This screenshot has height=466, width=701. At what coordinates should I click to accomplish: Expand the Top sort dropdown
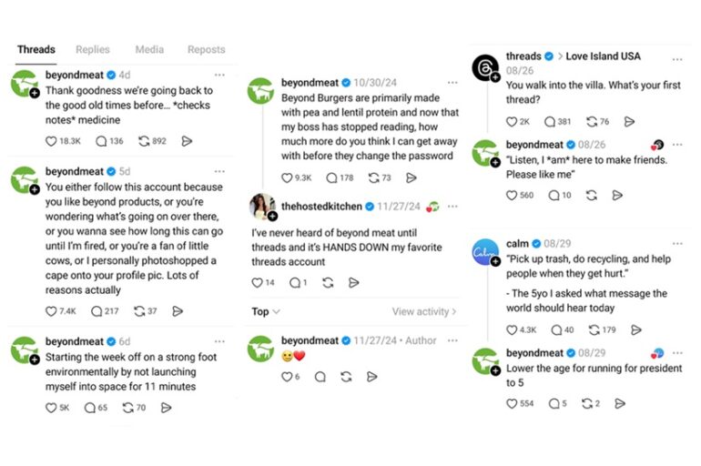(266, 311)
